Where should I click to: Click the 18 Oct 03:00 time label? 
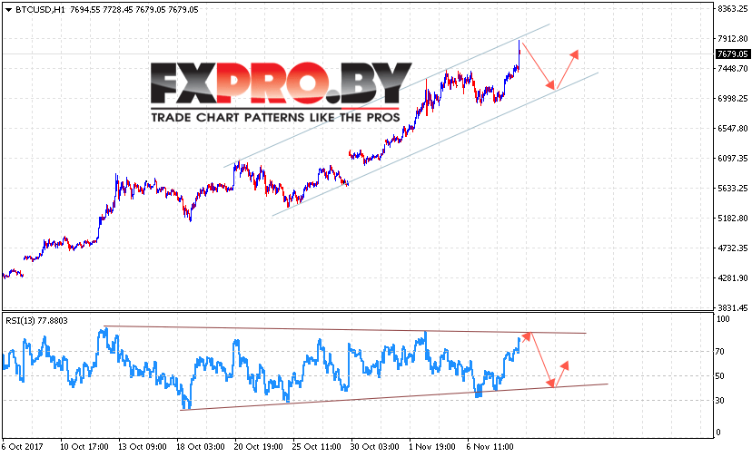[201, 446]
